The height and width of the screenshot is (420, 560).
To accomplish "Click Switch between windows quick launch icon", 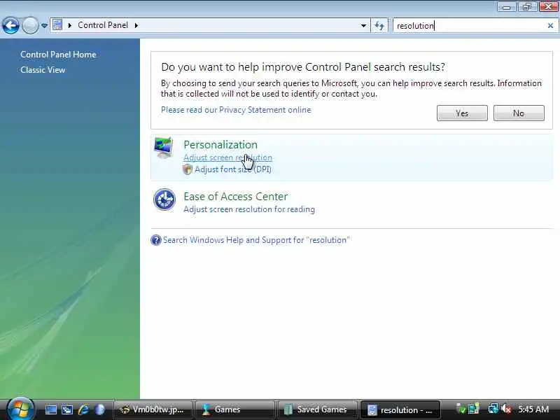I will tap(67, 409).
